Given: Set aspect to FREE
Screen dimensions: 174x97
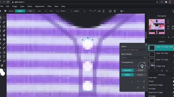Looking at the screenshot, I should coord(30,11).
